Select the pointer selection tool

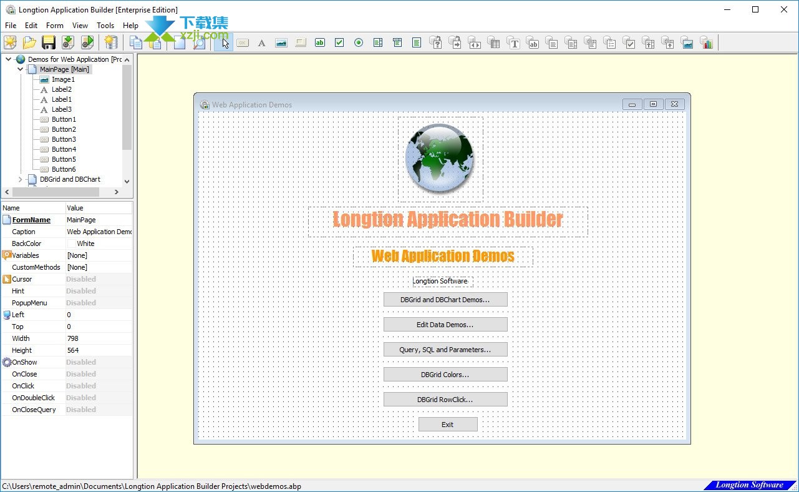(224, 42)
